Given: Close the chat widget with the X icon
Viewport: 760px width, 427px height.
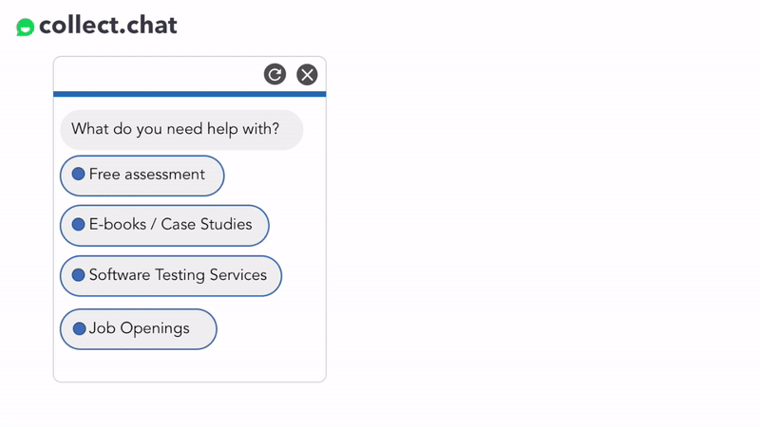Looking at the screenshot, I should pyautogui.click(x=307, y=75).
